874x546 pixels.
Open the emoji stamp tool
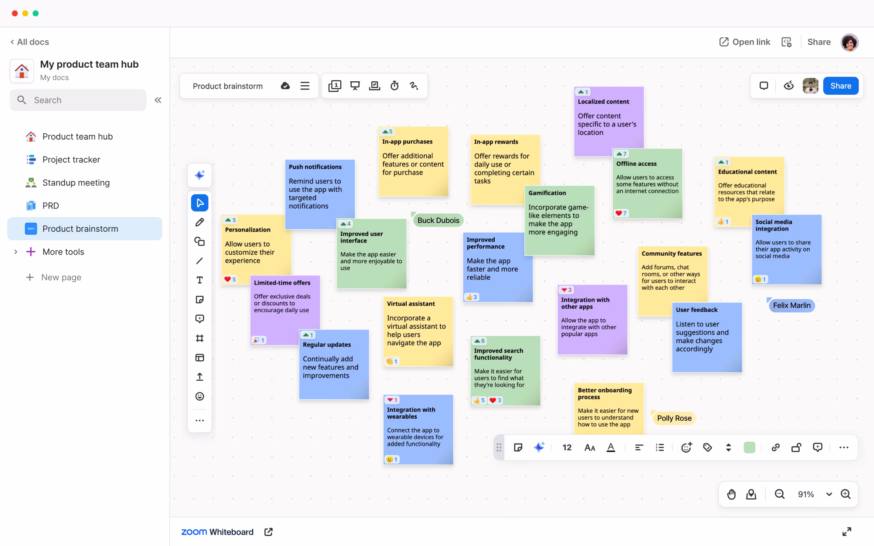[x=199, y=396]
